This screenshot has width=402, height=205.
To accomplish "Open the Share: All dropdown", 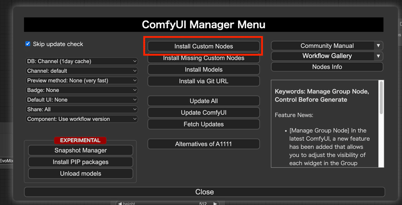I will [81, 110].
